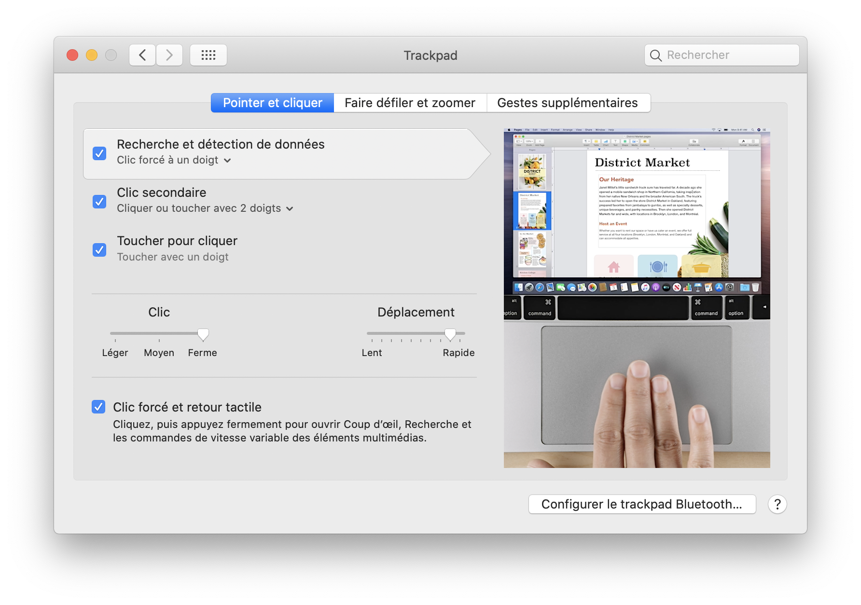Click the Toucher avec un doigt subtitle
This screenshot has height=605, width=861.
click(x=173, y=257)
